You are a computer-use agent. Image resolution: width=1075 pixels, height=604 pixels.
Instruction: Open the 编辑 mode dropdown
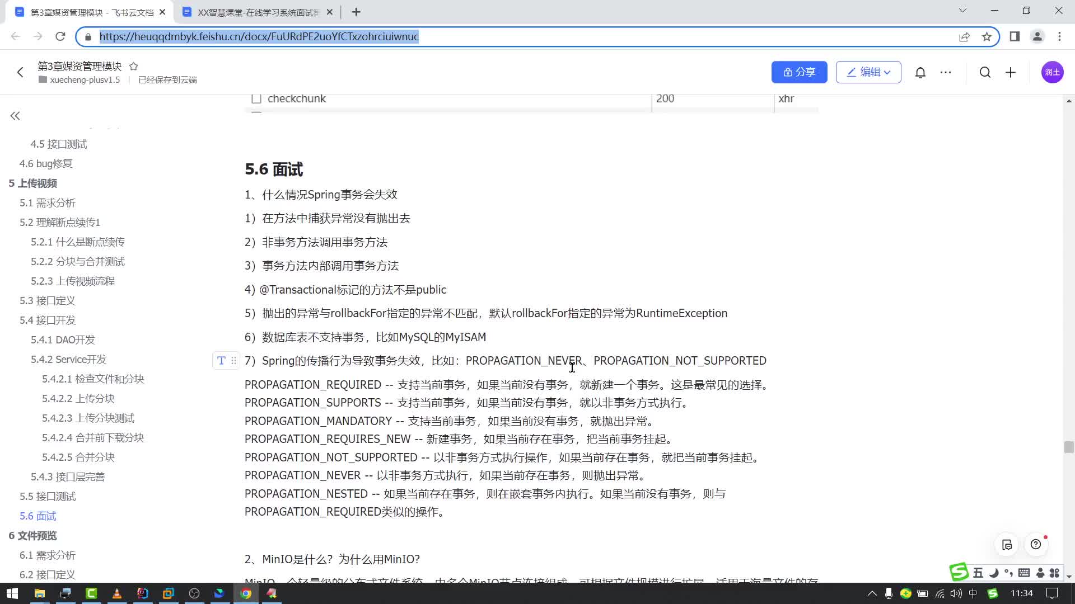(x=868, y=72)
